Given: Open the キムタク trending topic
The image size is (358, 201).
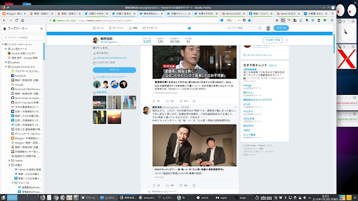Looking at the screenshot, I should coord(248,112).
